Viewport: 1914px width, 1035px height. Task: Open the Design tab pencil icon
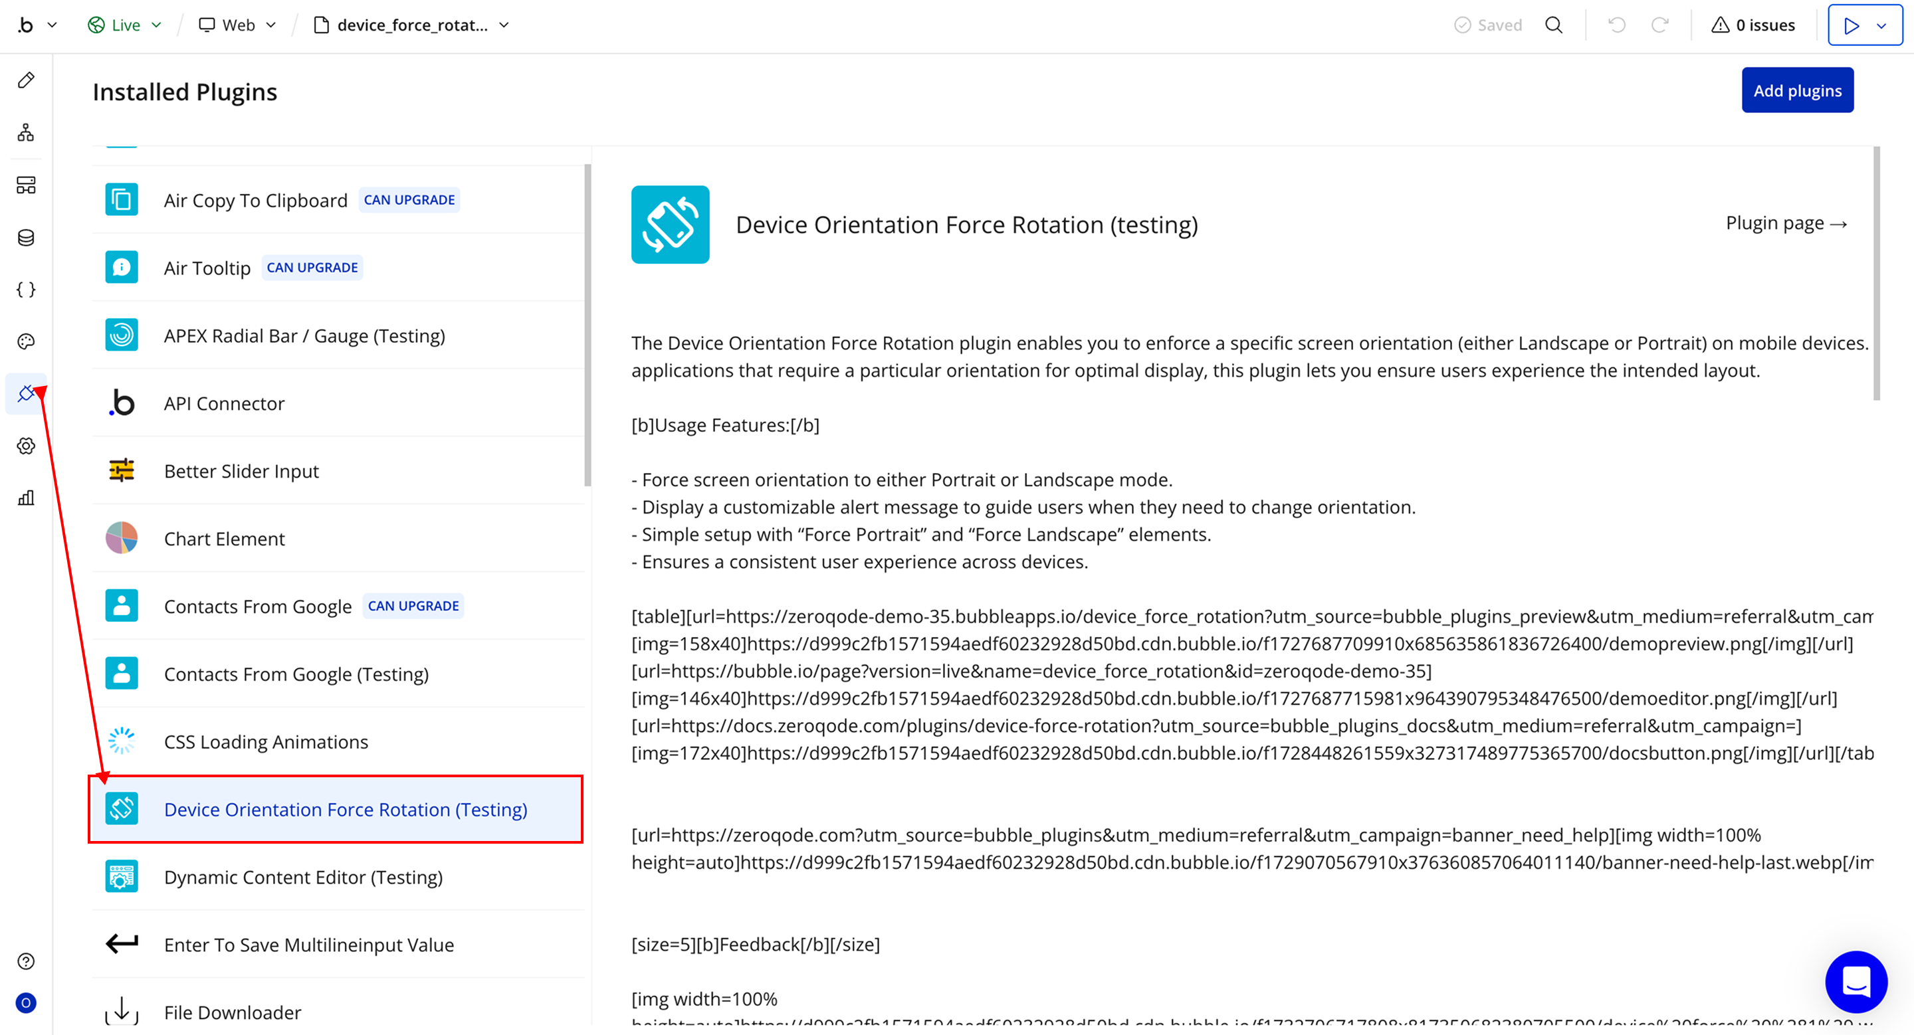(x=26, y=80)
